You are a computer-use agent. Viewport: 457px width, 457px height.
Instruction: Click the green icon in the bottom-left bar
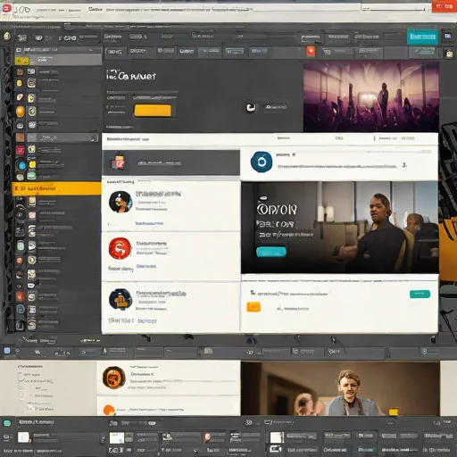7,423
